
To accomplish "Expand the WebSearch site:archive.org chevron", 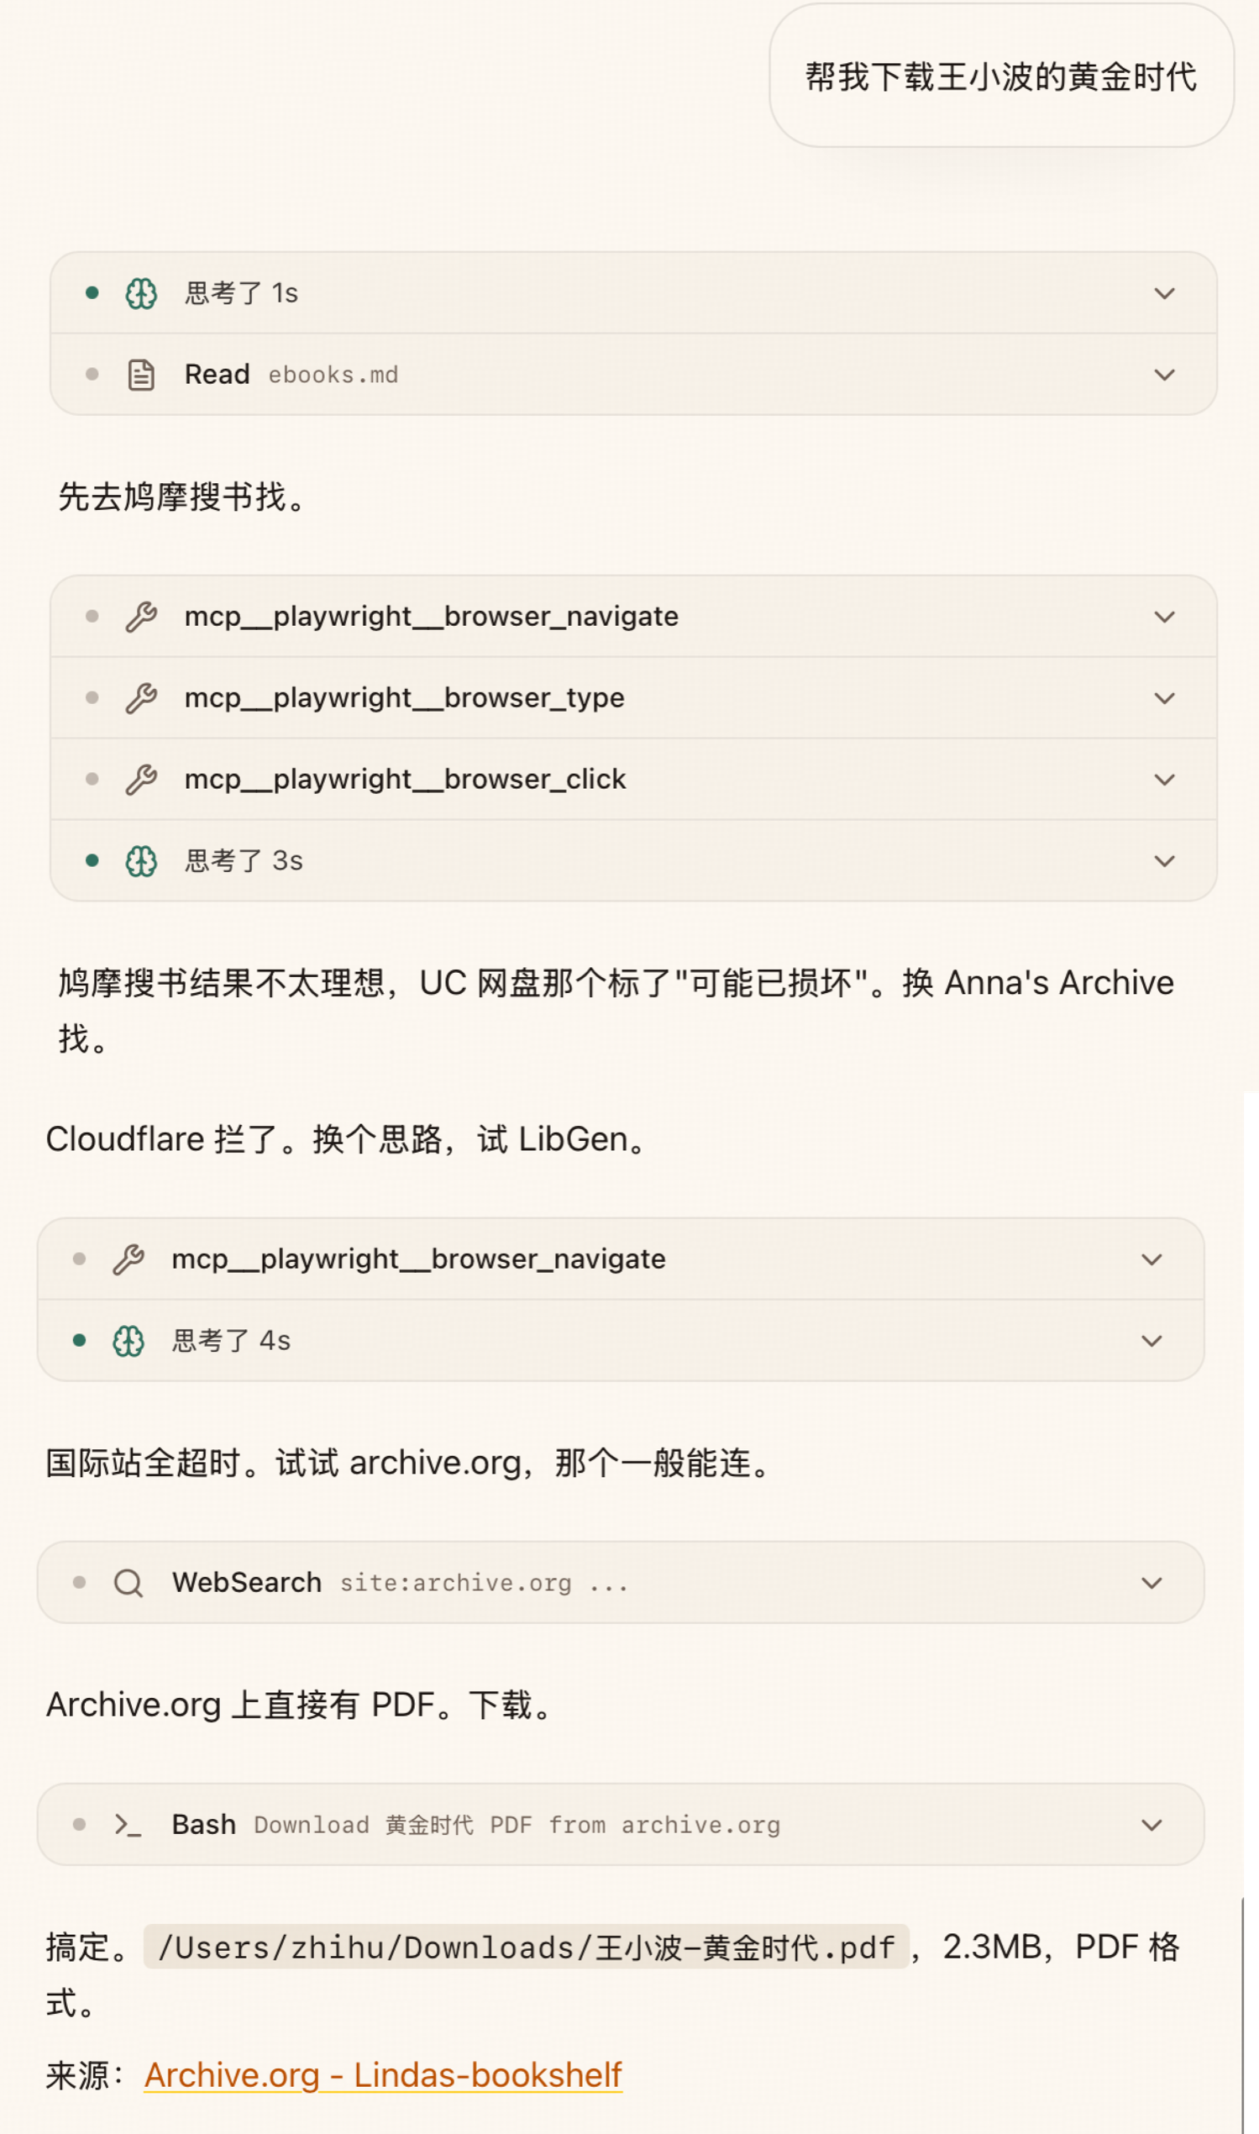I will click(1151, 1584).
